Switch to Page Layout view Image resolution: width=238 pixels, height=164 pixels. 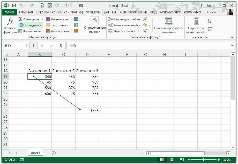pyautogui.click(x=172, y=159)
